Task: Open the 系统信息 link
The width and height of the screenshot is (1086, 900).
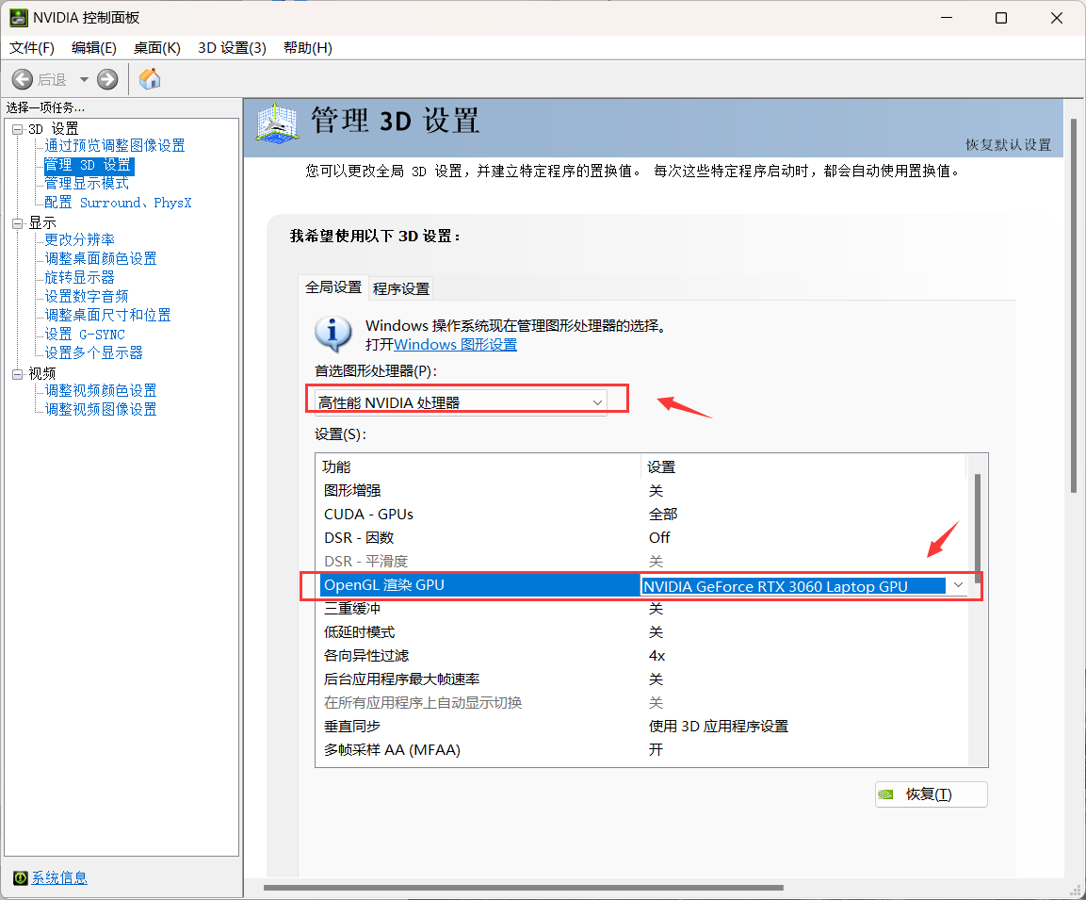Action: (59, 877)
